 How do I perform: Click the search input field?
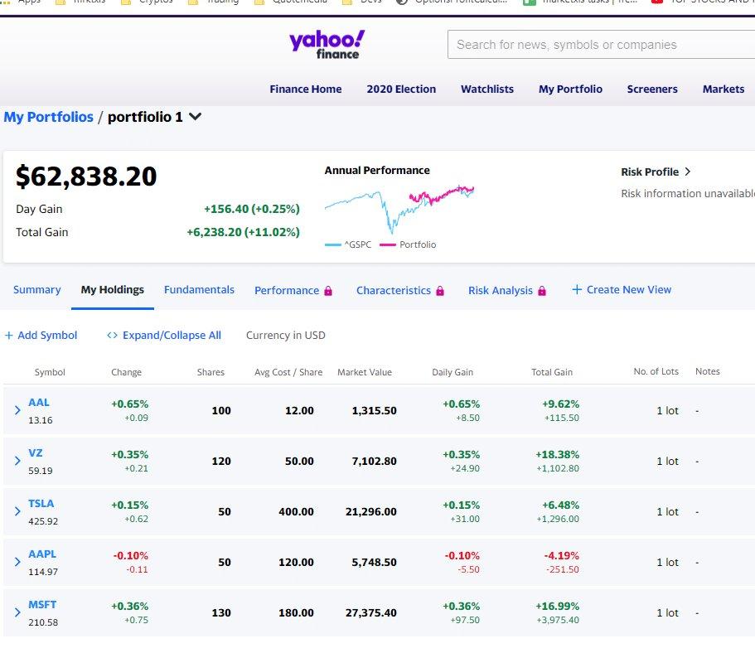click(598, 45)
